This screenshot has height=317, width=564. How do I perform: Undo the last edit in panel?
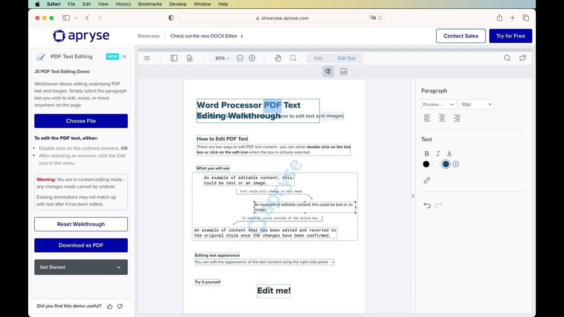click(427, 205)
